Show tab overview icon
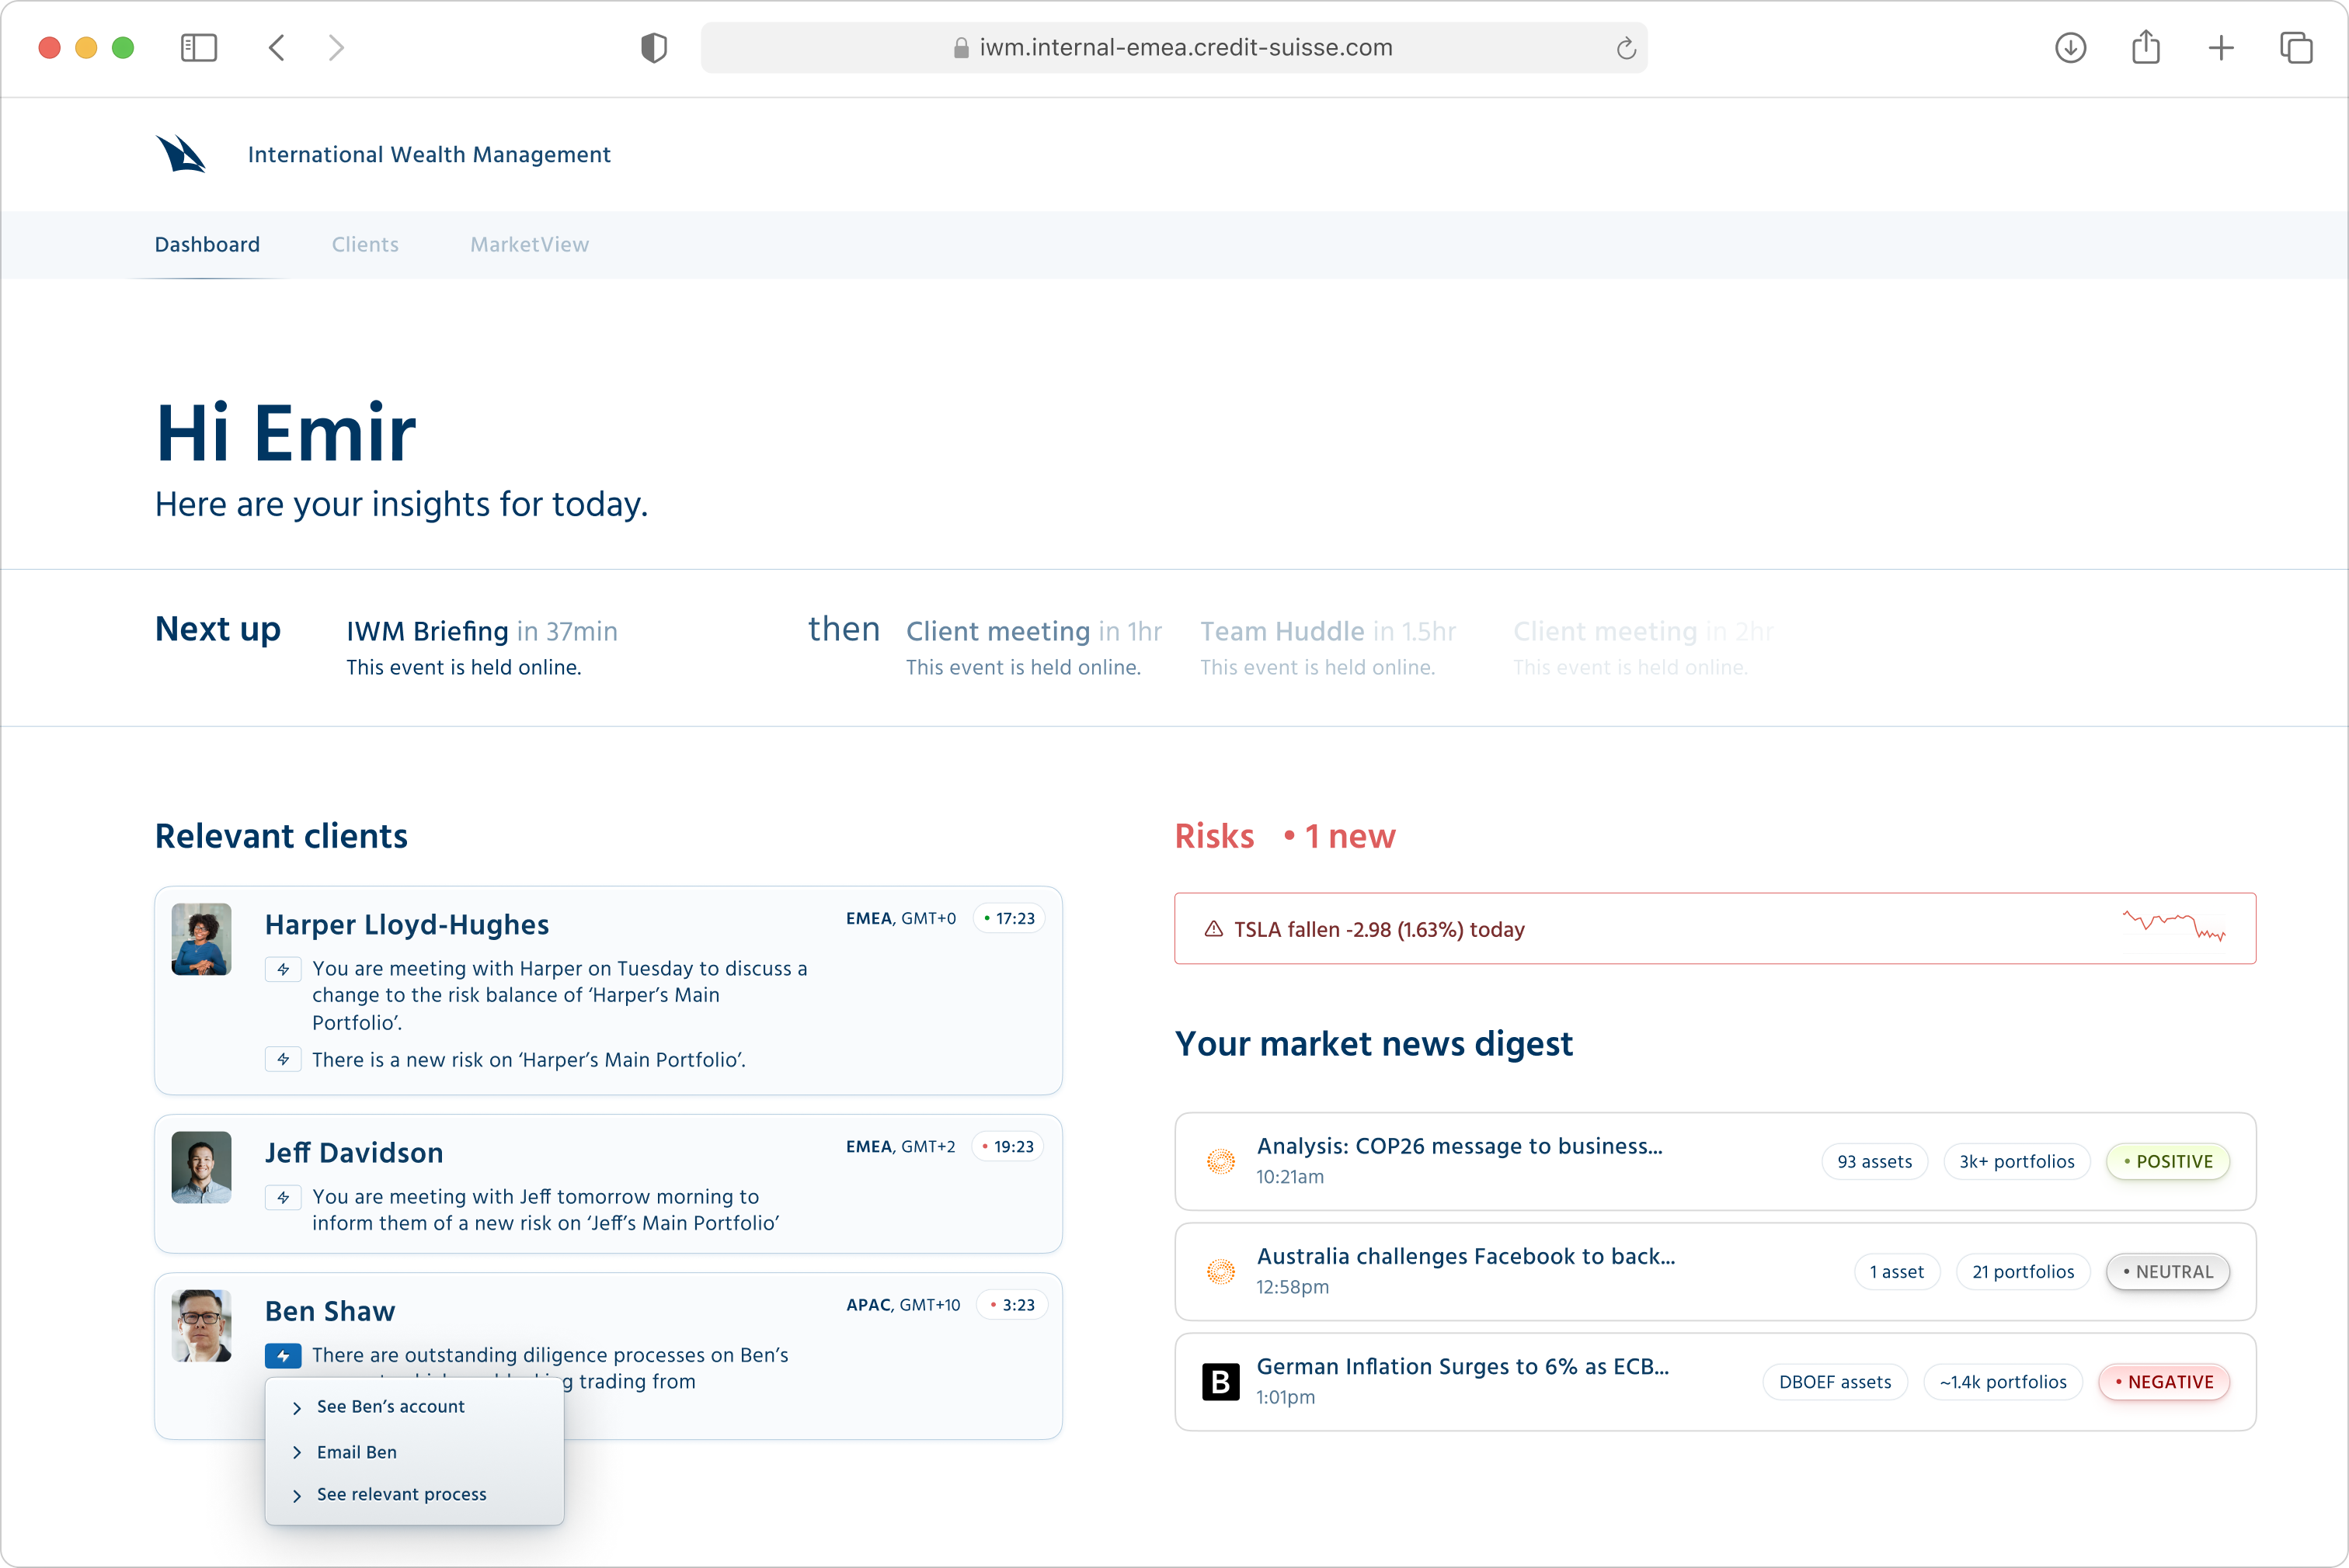This screenshot has width=2349, height=1568. pos(2295,47)
